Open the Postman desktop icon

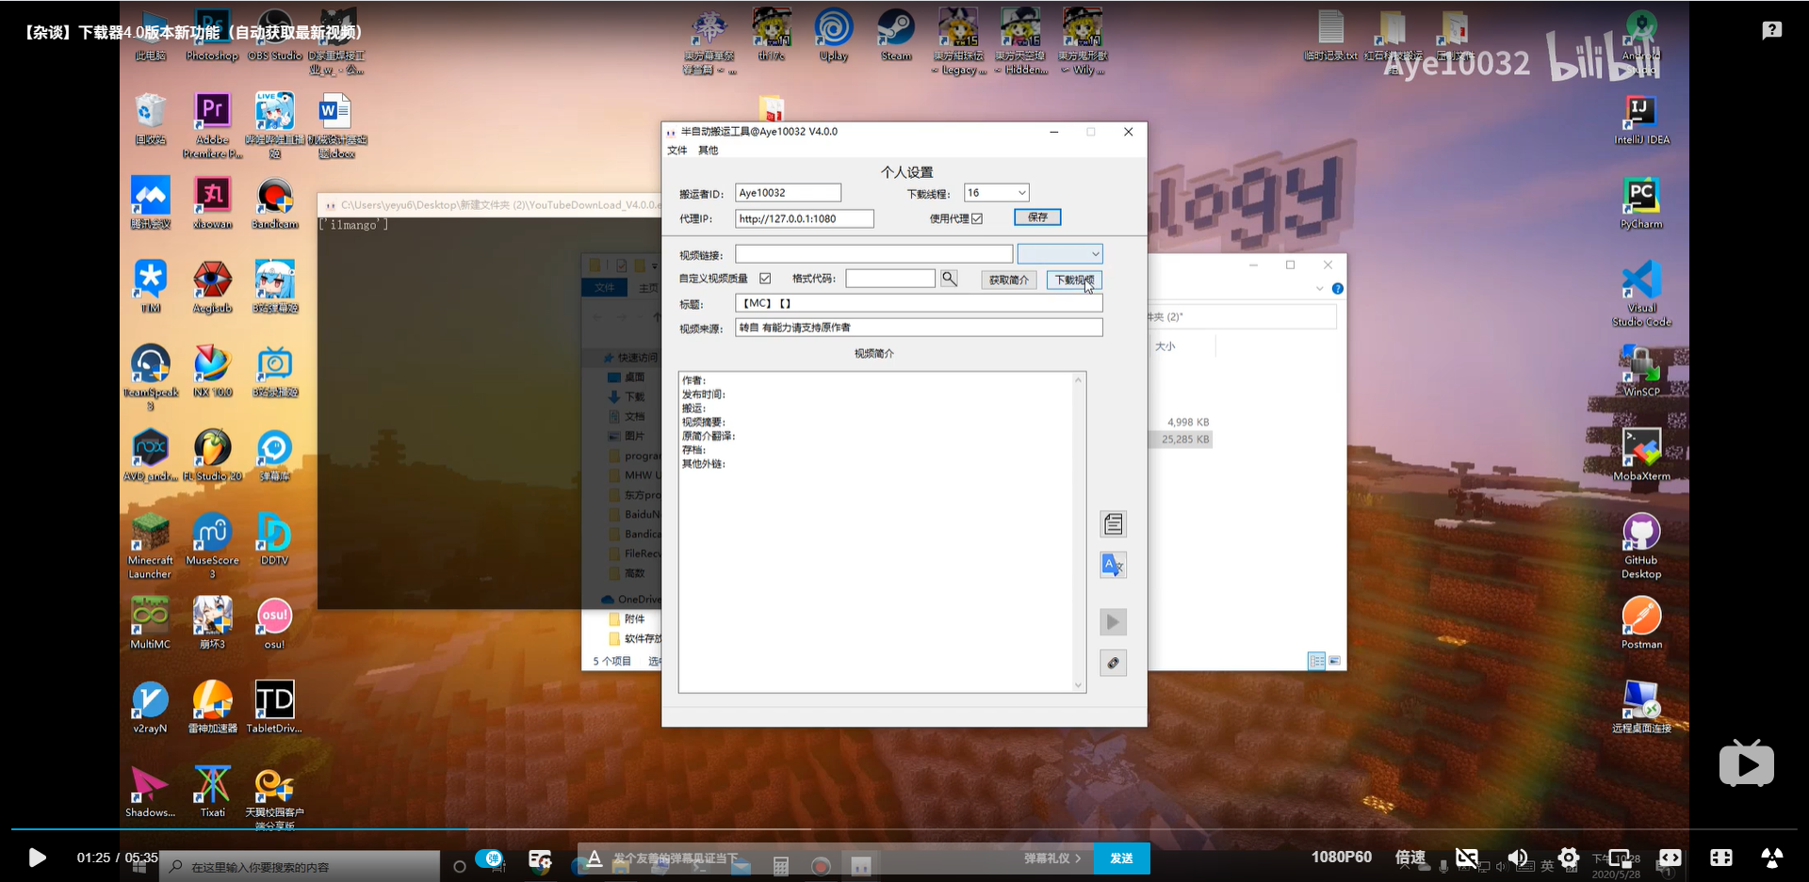(1641, 623)
